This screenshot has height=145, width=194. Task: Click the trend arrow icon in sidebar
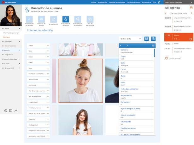coord(15,110)
